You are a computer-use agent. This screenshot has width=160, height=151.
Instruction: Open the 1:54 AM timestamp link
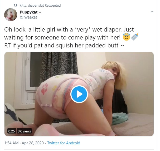tap(11, 143)
